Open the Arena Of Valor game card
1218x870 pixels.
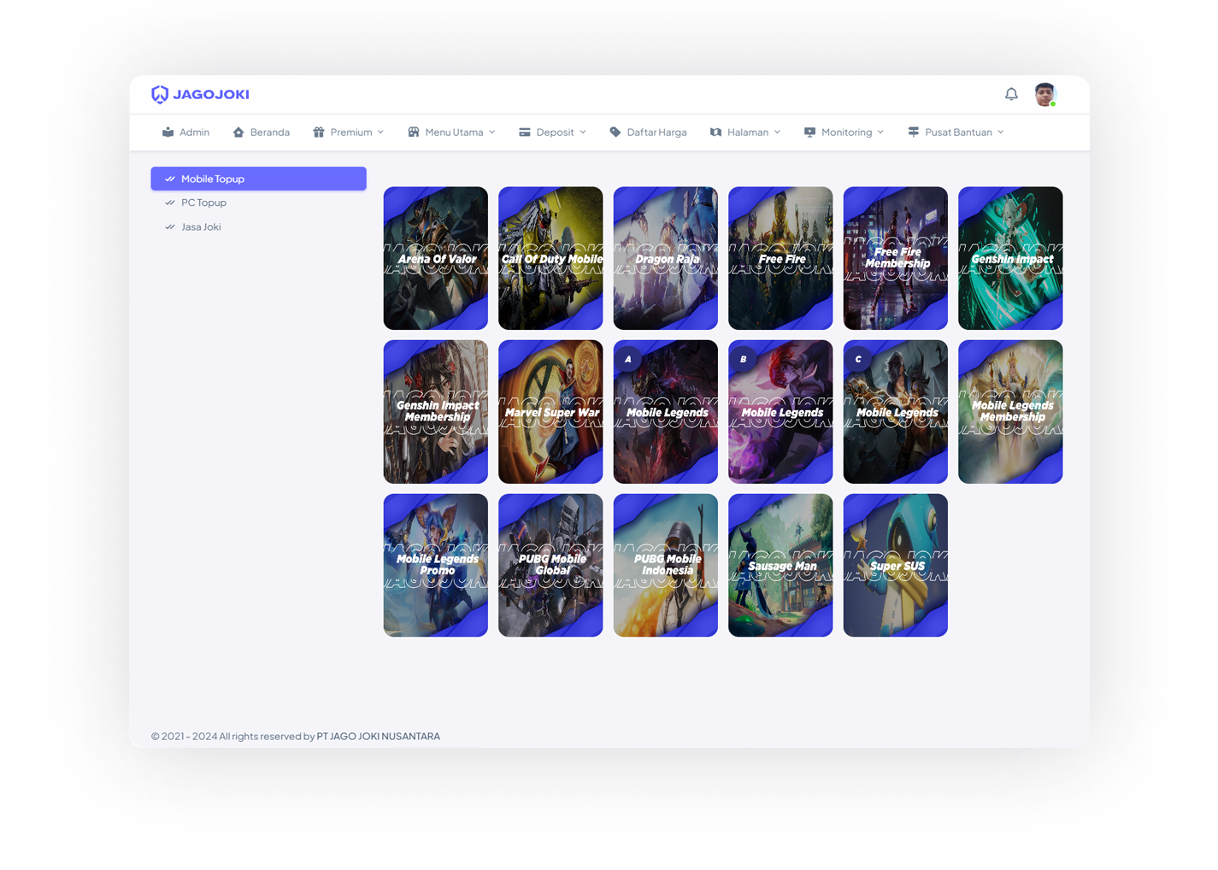pyautogui.click(x=436, y=258)
